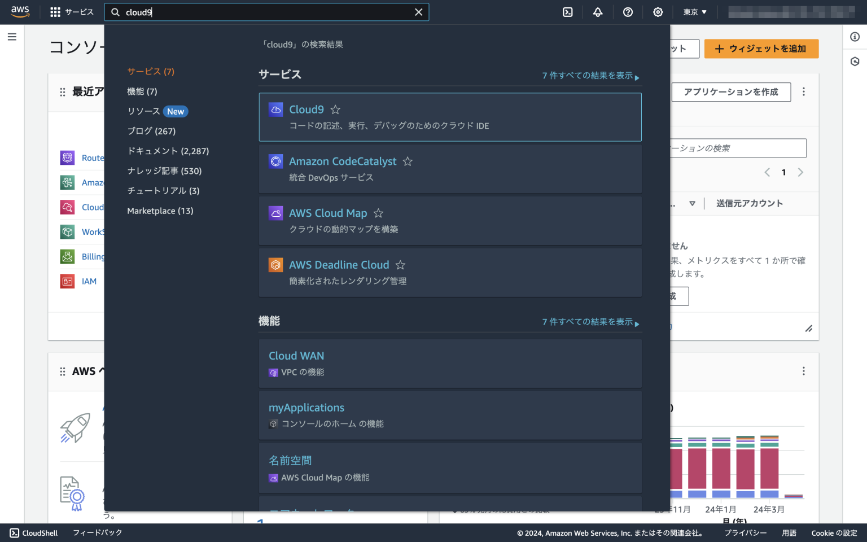Open AWS Cloud Map service icon

pyautogui.click(x=276, y=213)
